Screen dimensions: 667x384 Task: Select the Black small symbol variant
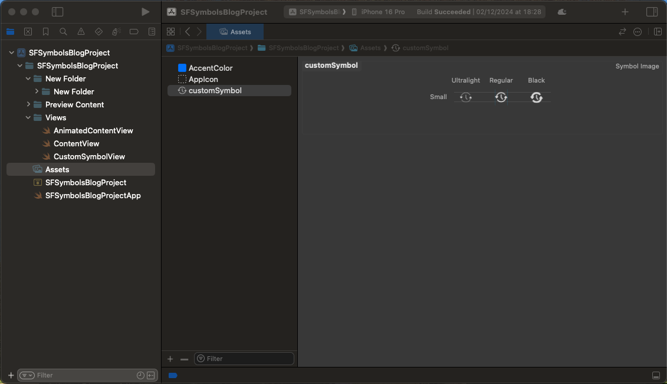pos(537,97)
